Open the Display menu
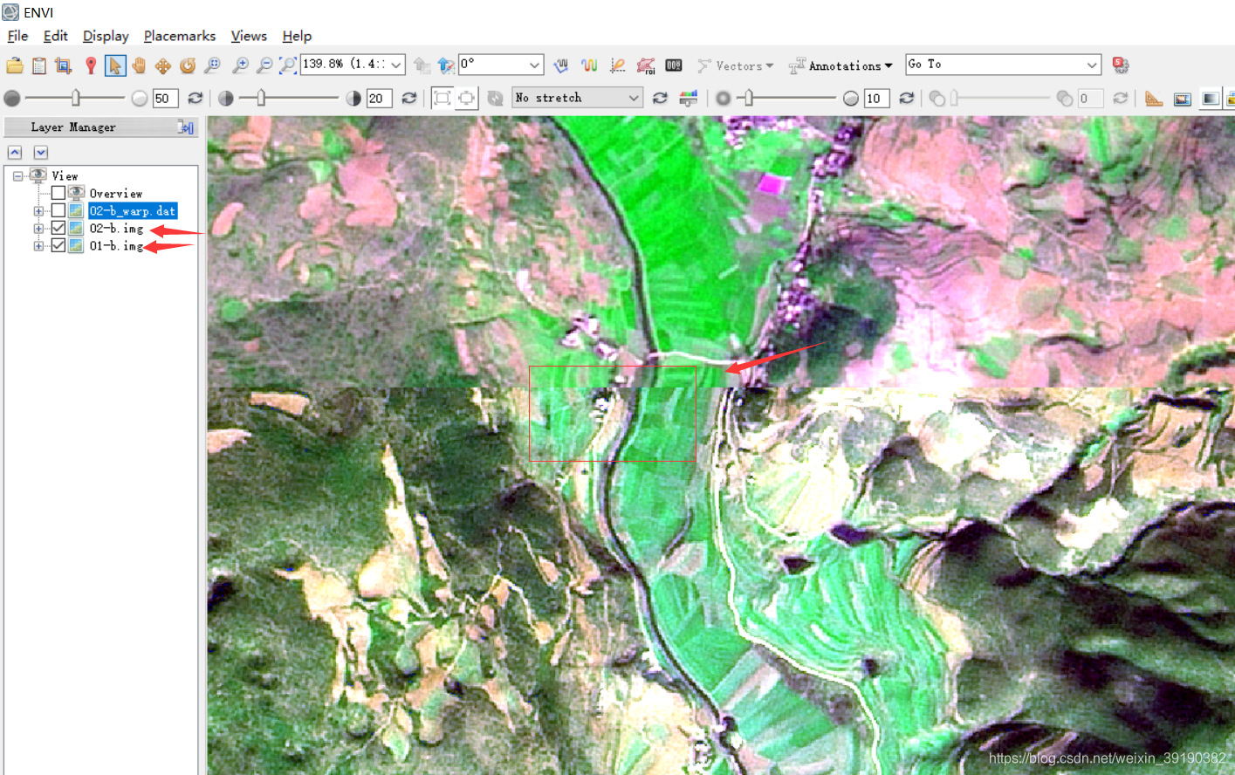 click(106, 36)
